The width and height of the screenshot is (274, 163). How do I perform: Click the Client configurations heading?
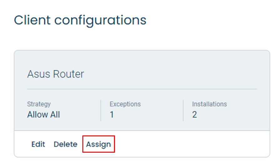[x=80, y=20]
